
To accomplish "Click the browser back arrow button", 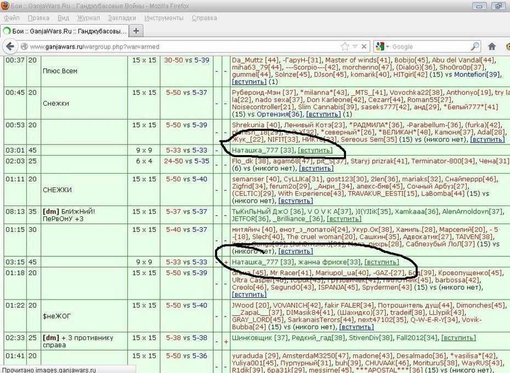I will 10,47.
